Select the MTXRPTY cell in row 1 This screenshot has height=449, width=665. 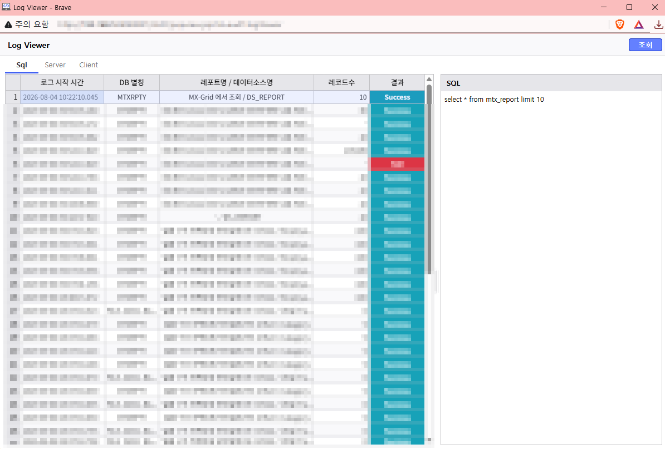[x=131, y=97]
